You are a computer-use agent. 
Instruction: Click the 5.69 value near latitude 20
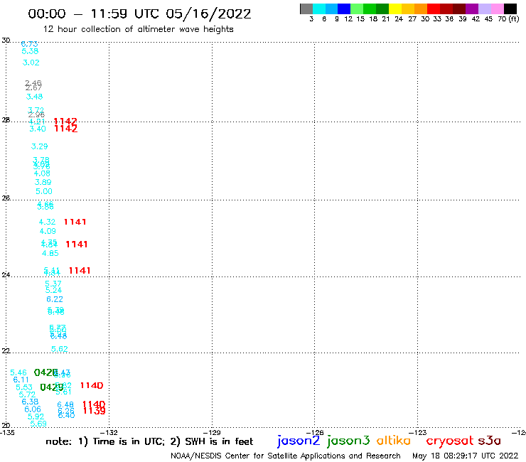click(38, 424)
